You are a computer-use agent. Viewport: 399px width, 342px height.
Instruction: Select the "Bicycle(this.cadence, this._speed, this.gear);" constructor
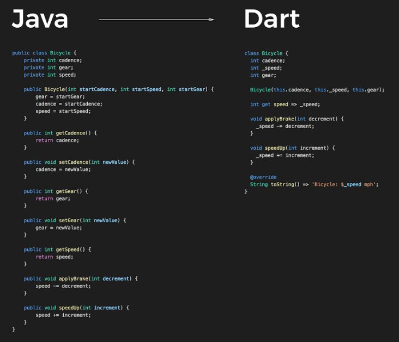coord(317,90)
